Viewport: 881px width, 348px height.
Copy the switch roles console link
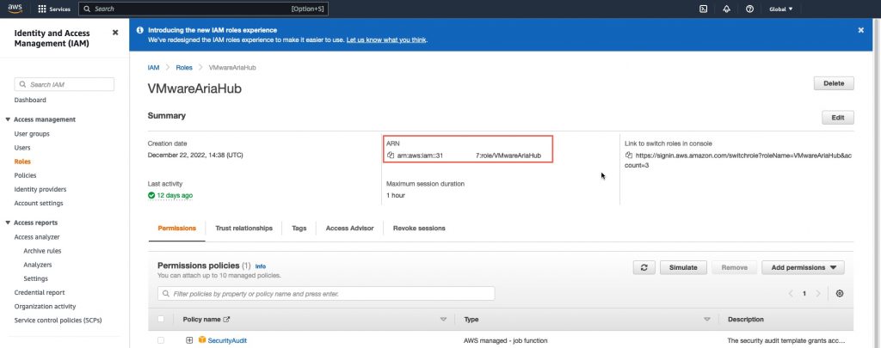tap(629, 156)
